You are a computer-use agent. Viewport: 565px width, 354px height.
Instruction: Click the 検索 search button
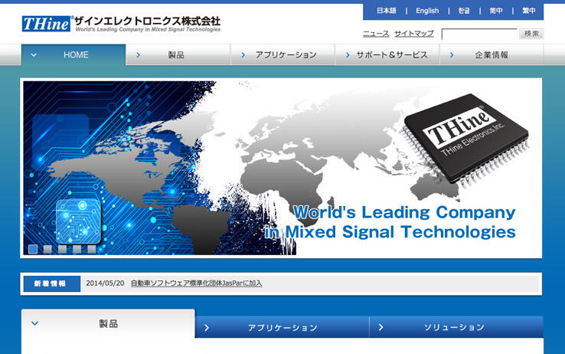click(x=531, y=34)
